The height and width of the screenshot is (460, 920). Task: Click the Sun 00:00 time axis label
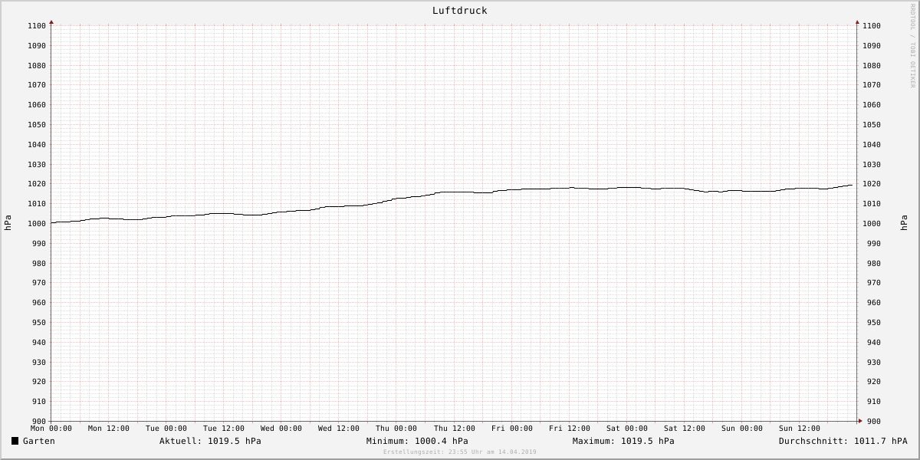[742, 429]
